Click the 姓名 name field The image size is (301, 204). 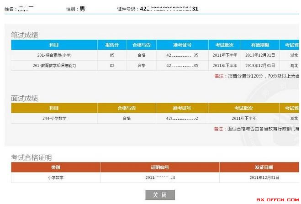[19, 9]
